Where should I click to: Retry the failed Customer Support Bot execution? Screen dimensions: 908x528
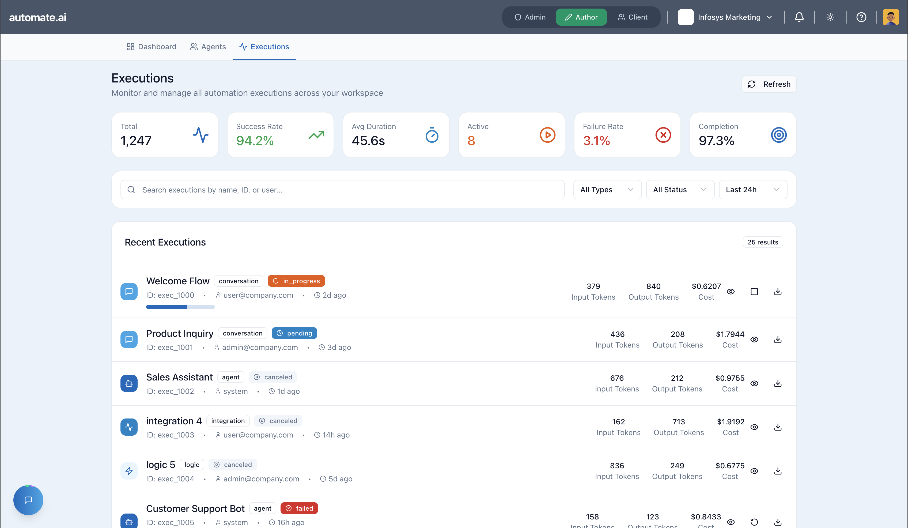(x=754, y=522)
